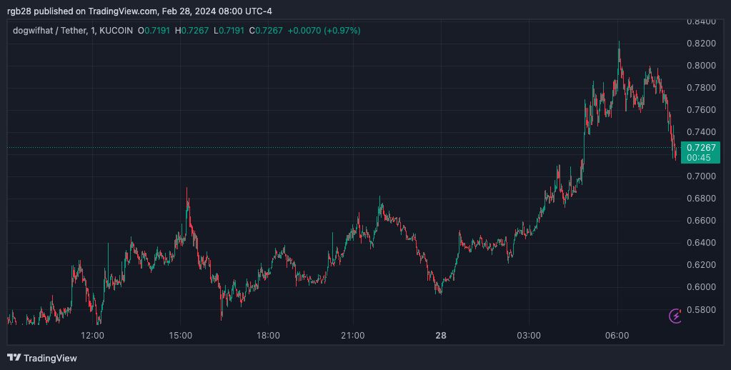
Task: Click the TradingView logo at bottom left
Action: tap(42, 358)
